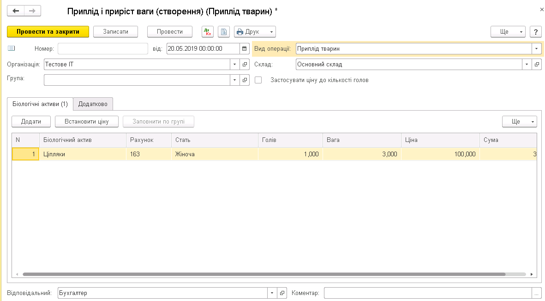545x301 pixels.
Task: Click the Коментар input field
Action: point(428,293)
